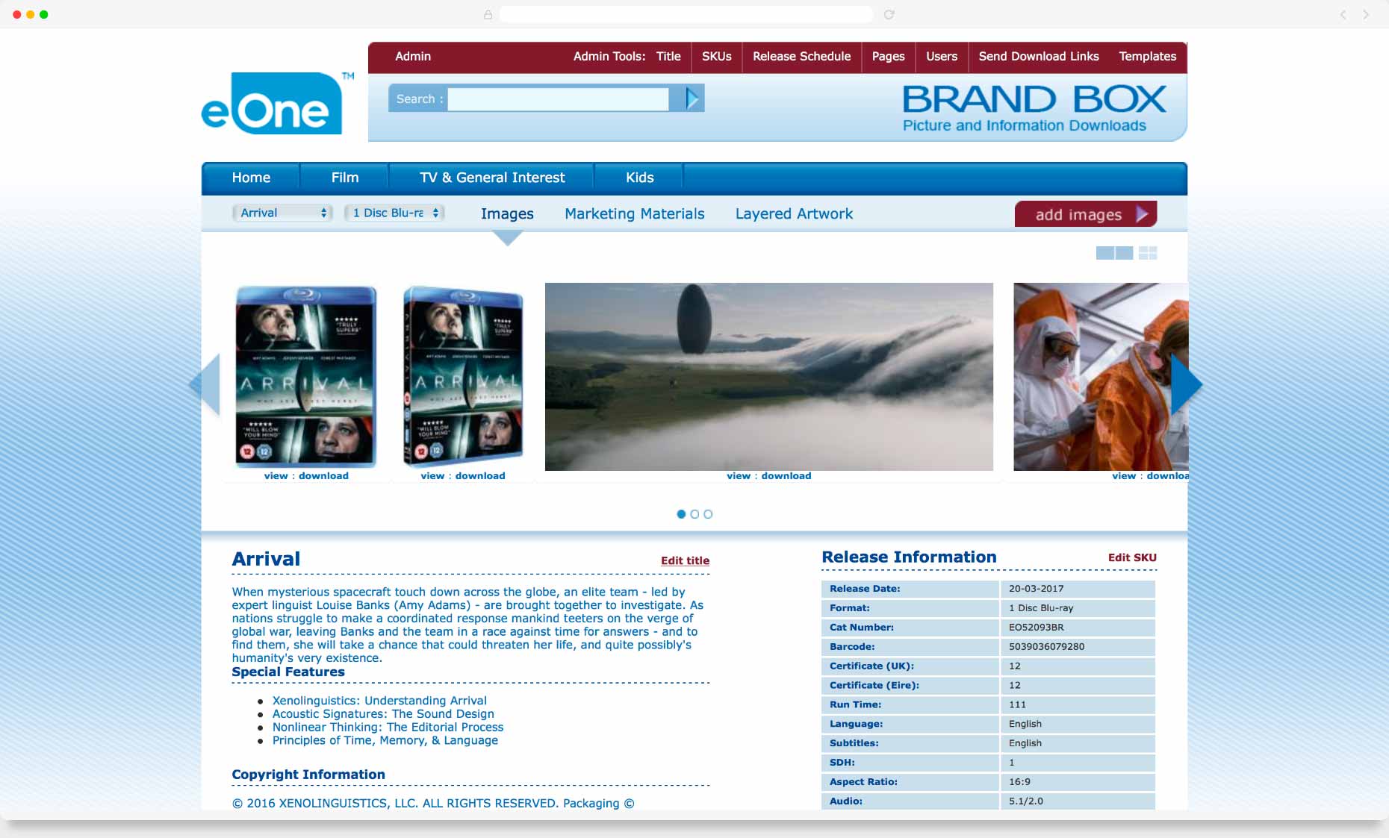Click the eOne logo
1389x838 pixels.
click(277, 103)
